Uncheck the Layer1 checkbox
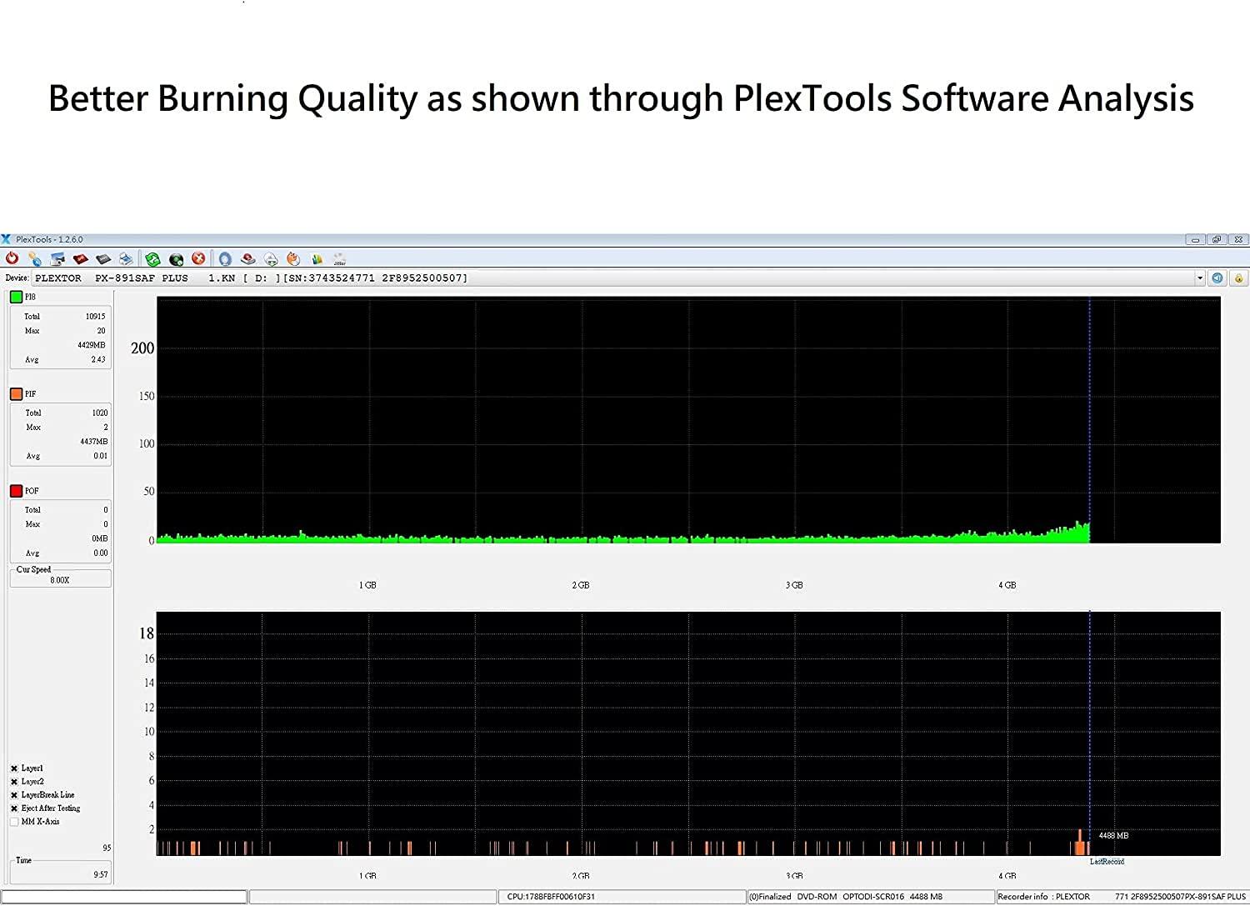Viewport: 1250px width, 906px height. [x=14, y=768]
